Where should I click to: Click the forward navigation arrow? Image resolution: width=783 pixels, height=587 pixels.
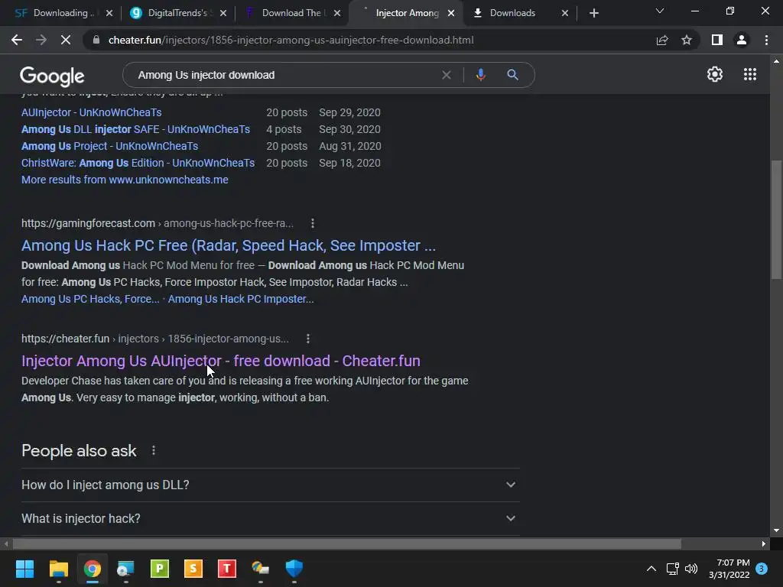[x=41, y=40]
